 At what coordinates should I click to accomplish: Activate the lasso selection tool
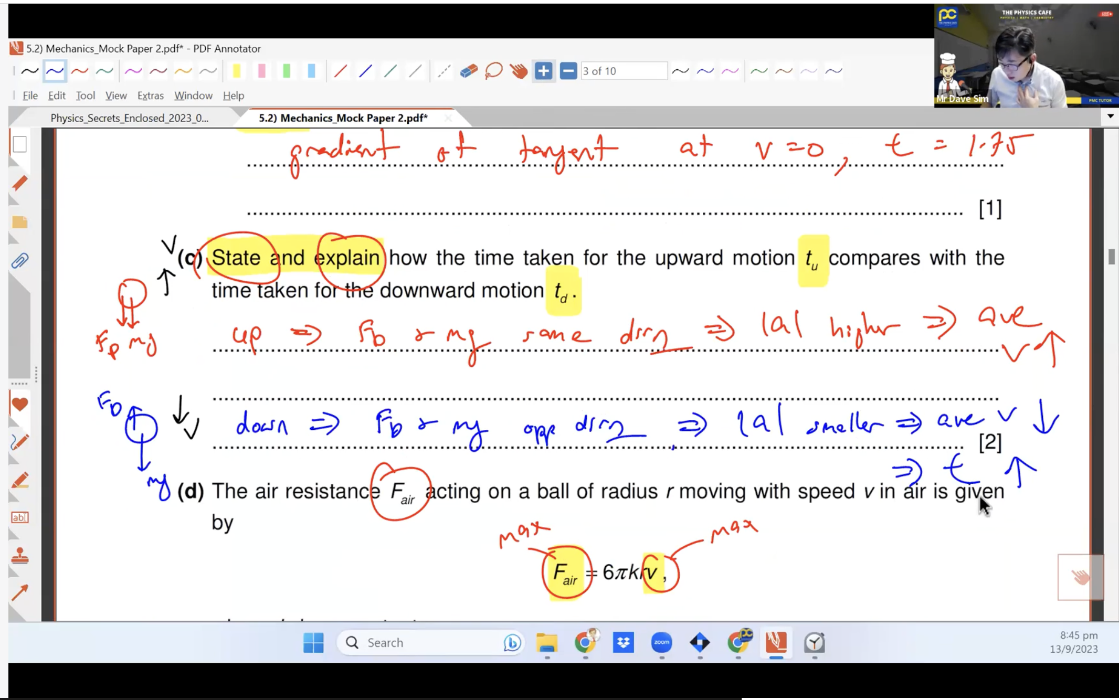coord(494,71)
